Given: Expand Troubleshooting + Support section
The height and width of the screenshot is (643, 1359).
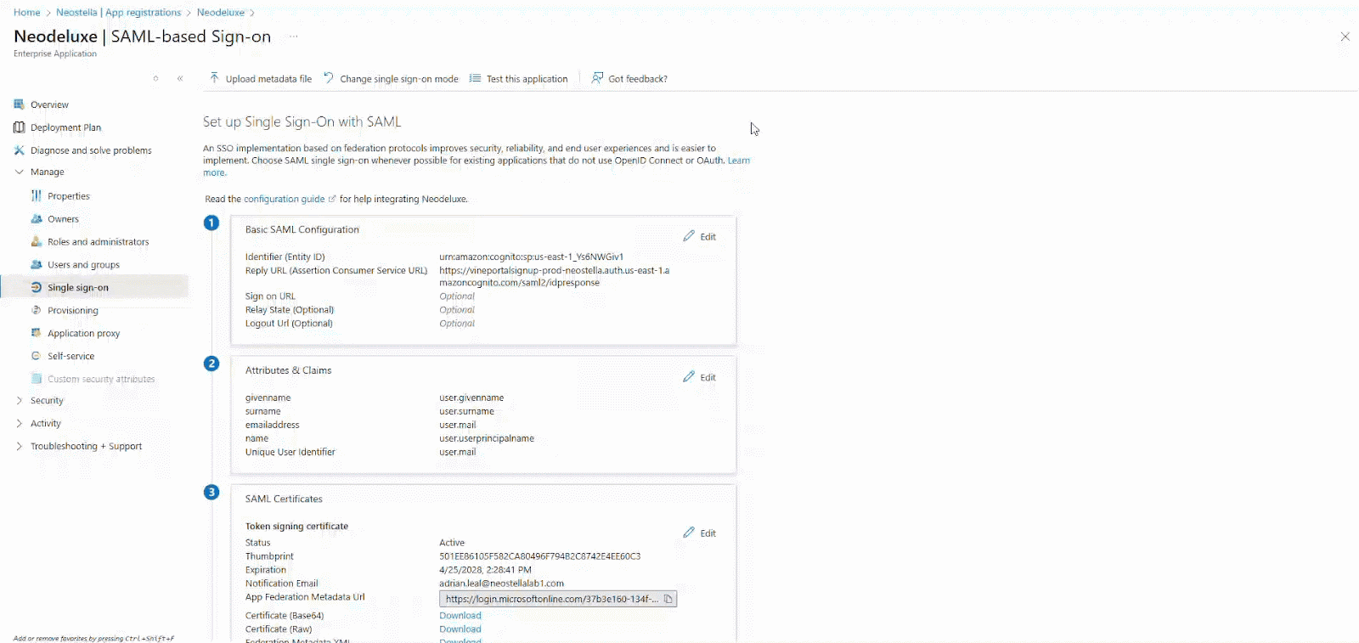Looking at the screenshot, I should (19, 446).
